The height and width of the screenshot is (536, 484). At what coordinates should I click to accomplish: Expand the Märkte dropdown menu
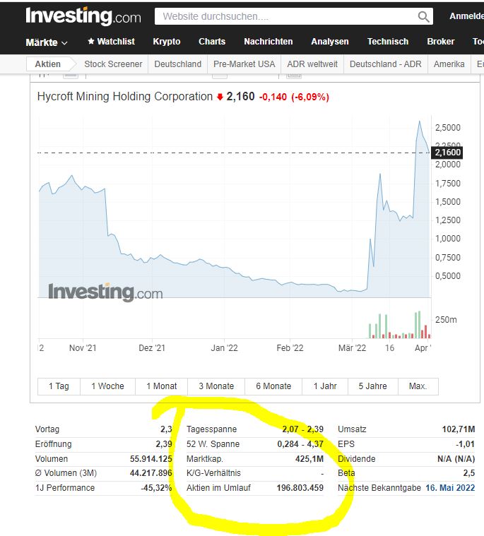(47, 42)
